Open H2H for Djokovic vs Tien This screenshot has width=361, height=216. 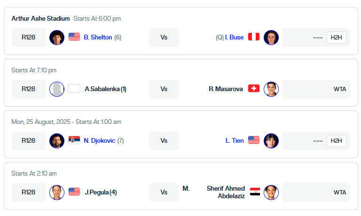pyautogui.click(x=337, y=141)
